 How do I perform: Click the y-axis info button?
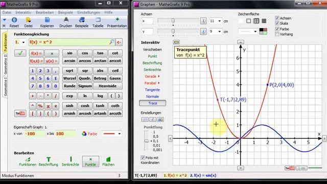pos(203,32)
